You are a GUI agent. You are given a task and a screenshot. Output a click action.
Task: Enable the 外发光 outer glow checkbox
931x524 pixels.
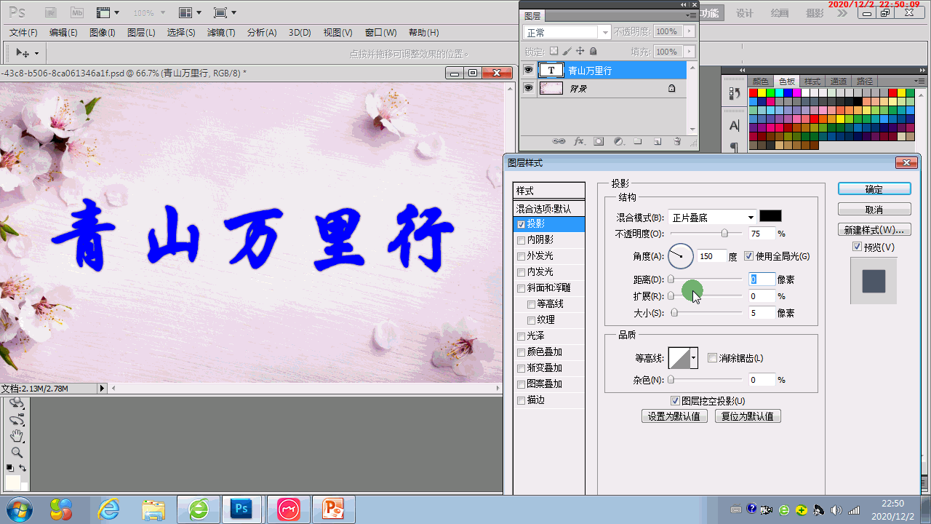(x=521, y=256)
